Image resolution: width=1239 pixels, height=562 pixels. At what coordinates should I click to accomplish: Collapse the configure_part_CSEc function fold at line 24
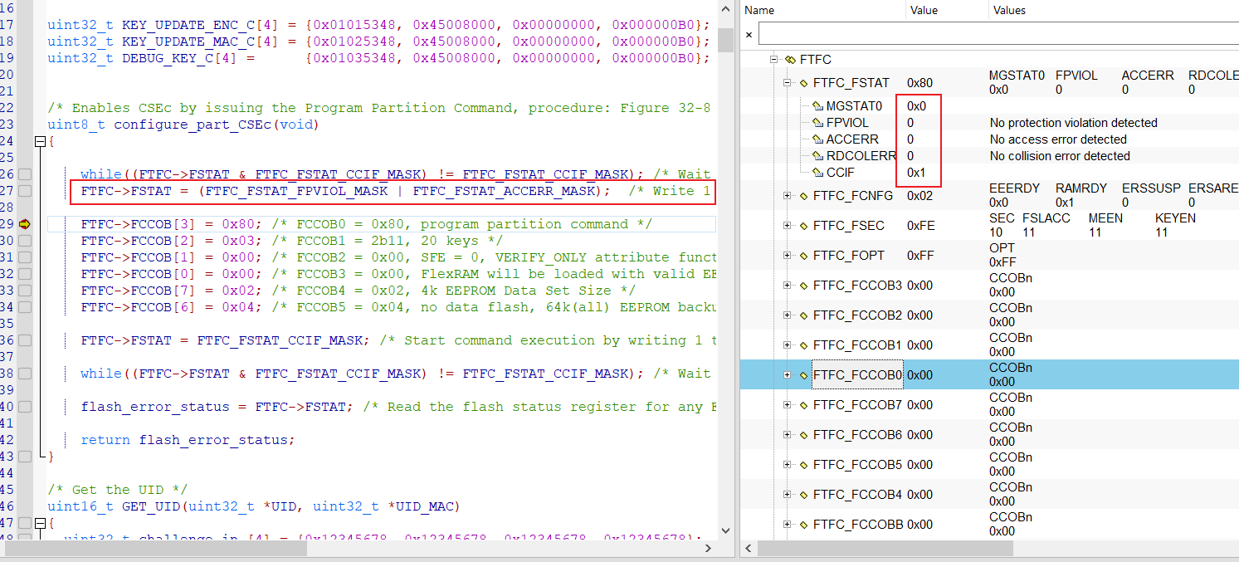(x=40, y=141)
